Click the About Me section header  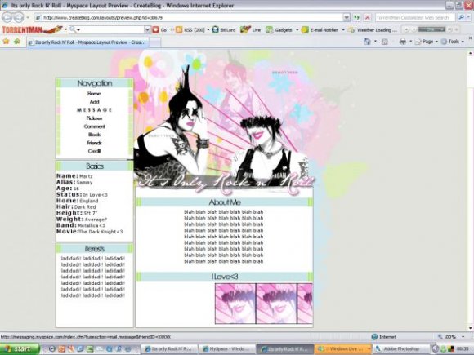tap(225, 202)
